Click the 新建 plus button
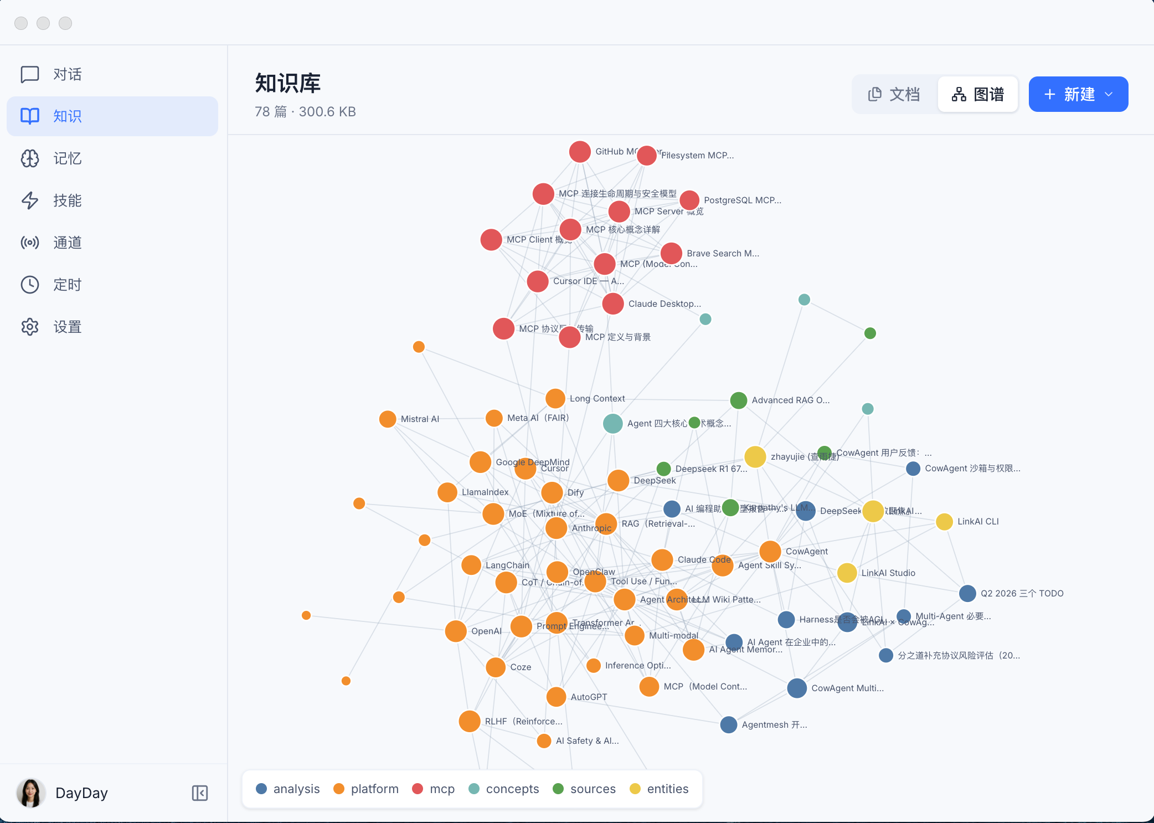This screenshot has width=1154, height=823. pyautogui.click(x=1069, y=94)
